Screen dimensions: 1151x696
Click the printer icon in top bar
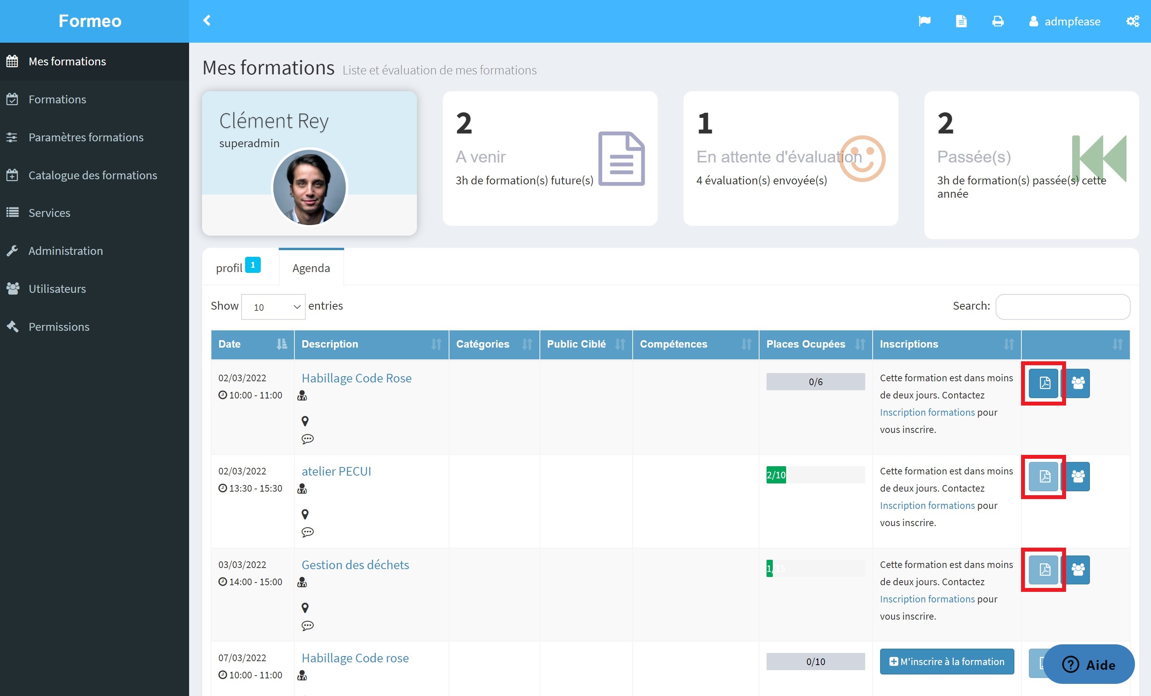point(998,21)
